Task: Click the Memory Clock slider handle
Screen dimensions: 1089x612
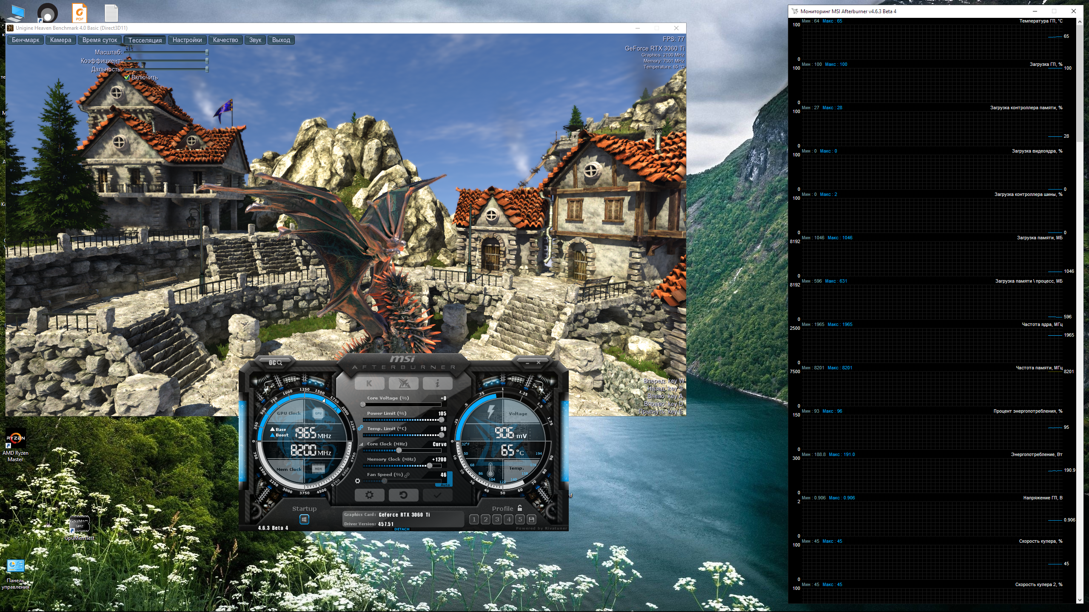Action: [x=430, y=466]
